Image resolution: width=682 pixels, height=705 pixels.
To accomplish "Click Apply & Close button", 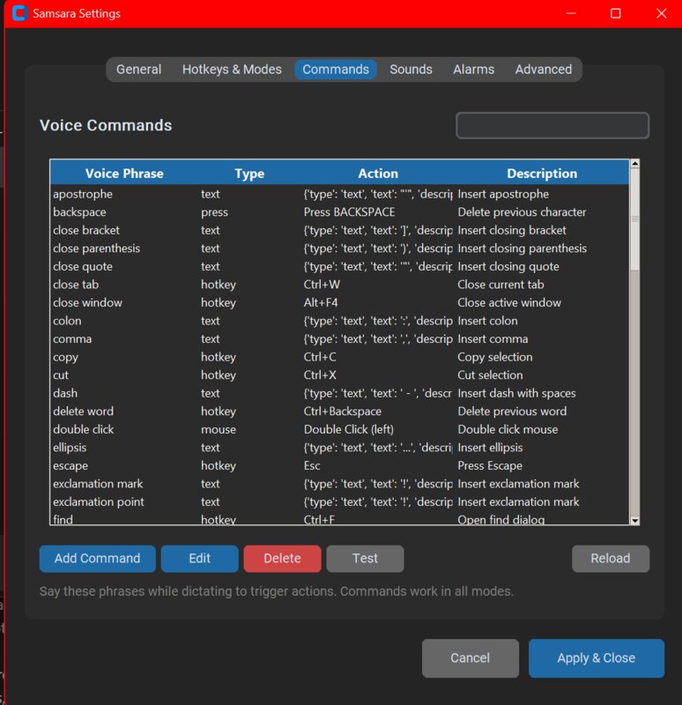I will (x=596, y=657).
